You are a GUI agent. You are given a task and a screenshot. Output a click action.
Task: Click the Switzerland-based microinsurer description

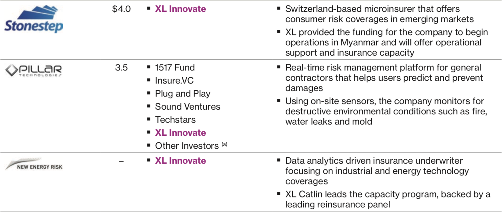click(379, 14)
